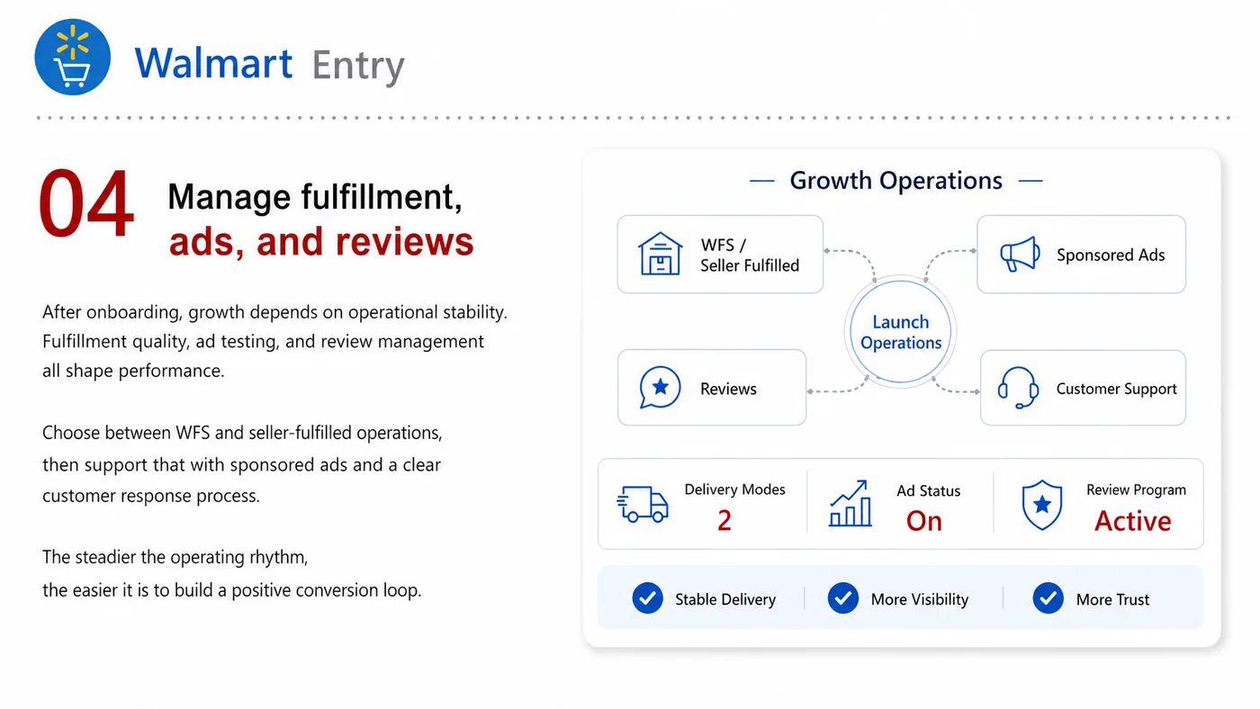Click the Delivery Modes label
1260x709 pixels.
pyautogui.click(x=734, y=489)
